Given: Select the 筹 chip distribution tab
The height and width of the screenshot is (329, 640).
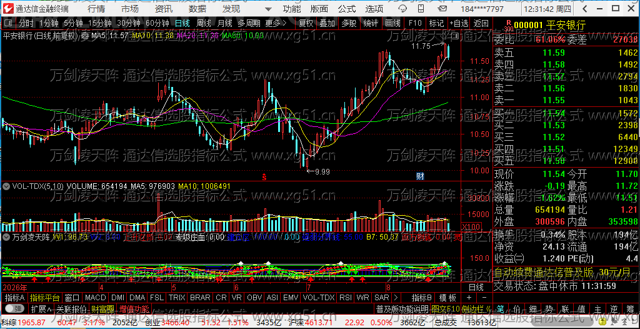Looking at the screenshot, I should pos(629,308).
